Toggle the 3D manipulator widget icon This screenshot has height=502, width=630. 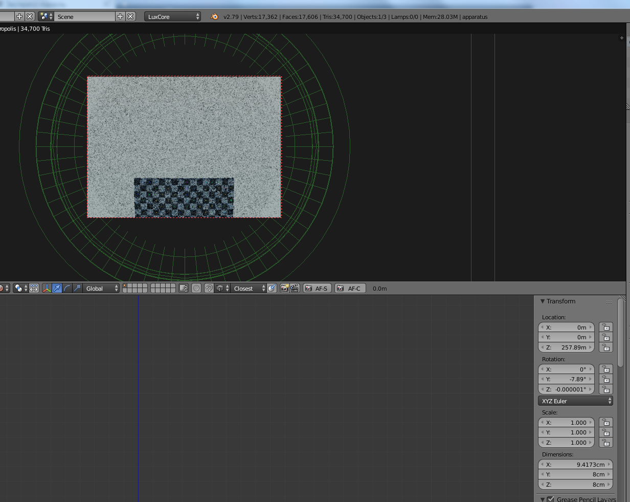pos(47,289)
